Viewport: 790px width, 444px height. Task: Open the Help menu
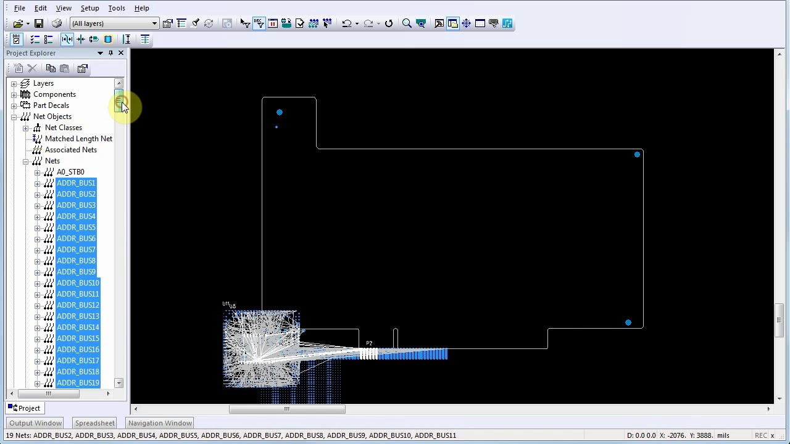[141, 8]
